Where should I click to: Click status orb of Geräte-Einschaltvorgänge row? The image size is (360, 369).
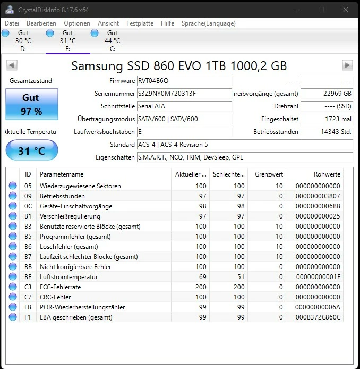[x=13, y=206]
